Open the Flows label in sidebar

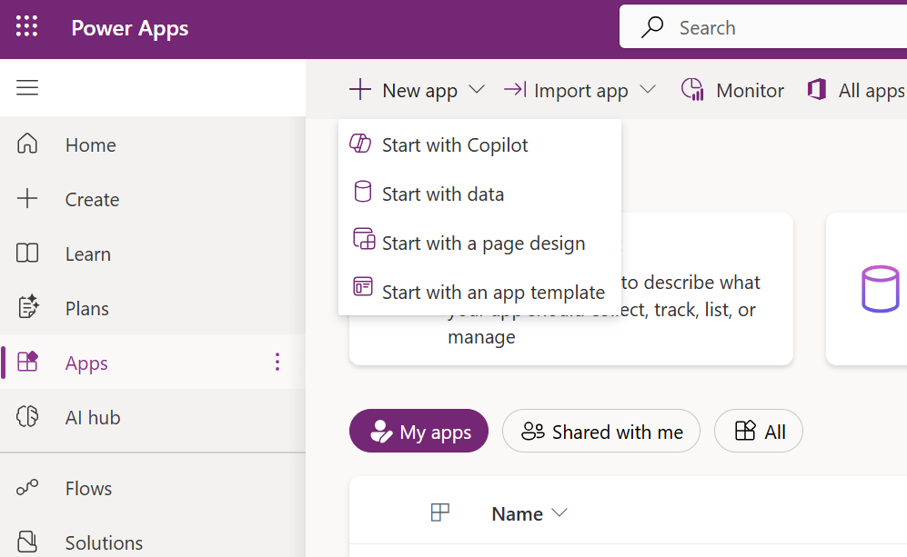point(88,489)
